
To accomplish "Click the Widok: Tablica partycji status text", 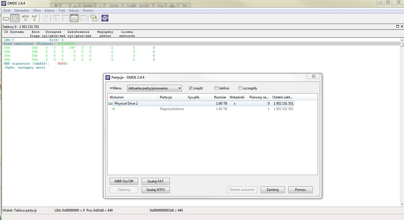I will 20,210.
